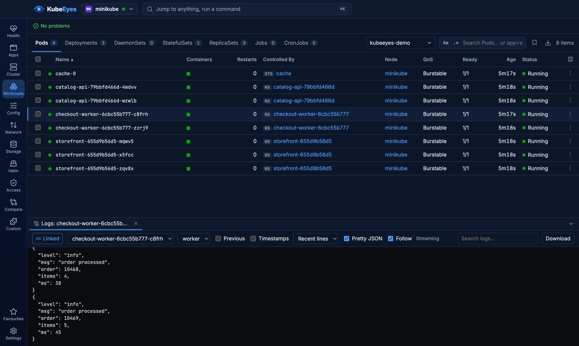Select the cache-0 row checkbox

point(38,73)
